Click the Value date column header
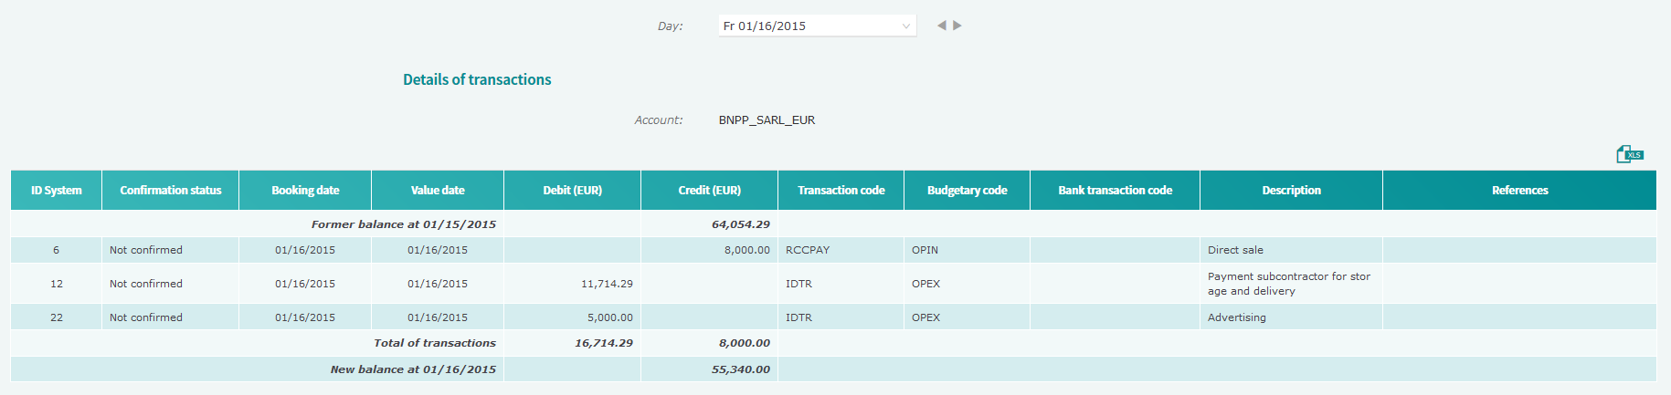 tap(438, 191)
